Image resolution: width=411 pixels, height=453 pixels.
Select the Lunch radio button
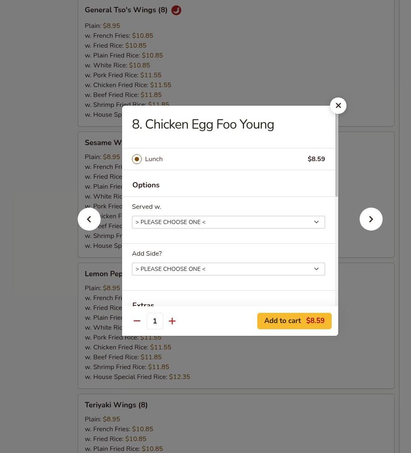click(137, 159)
